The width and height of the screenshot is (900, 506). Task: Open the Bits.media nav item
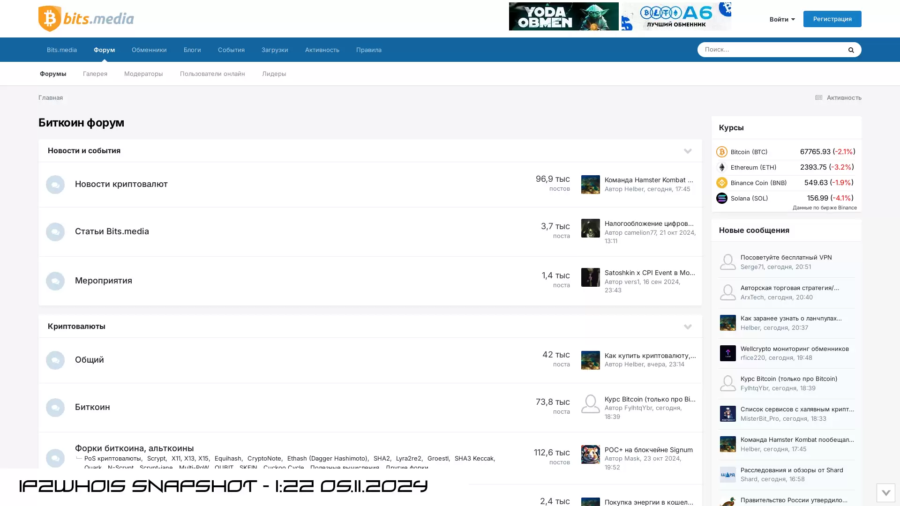pyautogui.click(x=61, y=50)
